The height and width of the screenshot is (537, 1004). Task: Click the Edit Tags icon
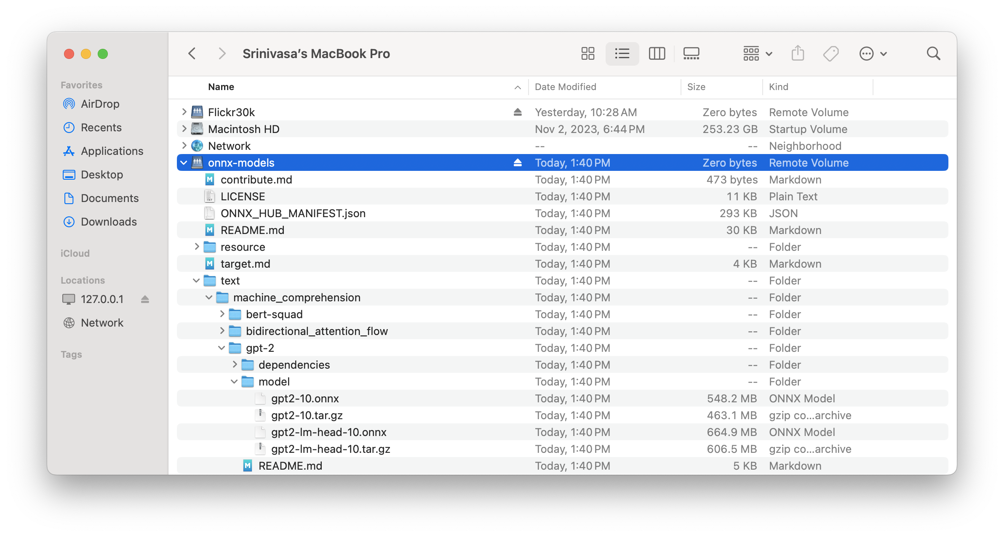point(830,53)
